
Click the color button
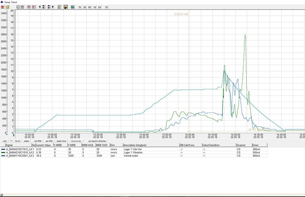pos(5,141)
